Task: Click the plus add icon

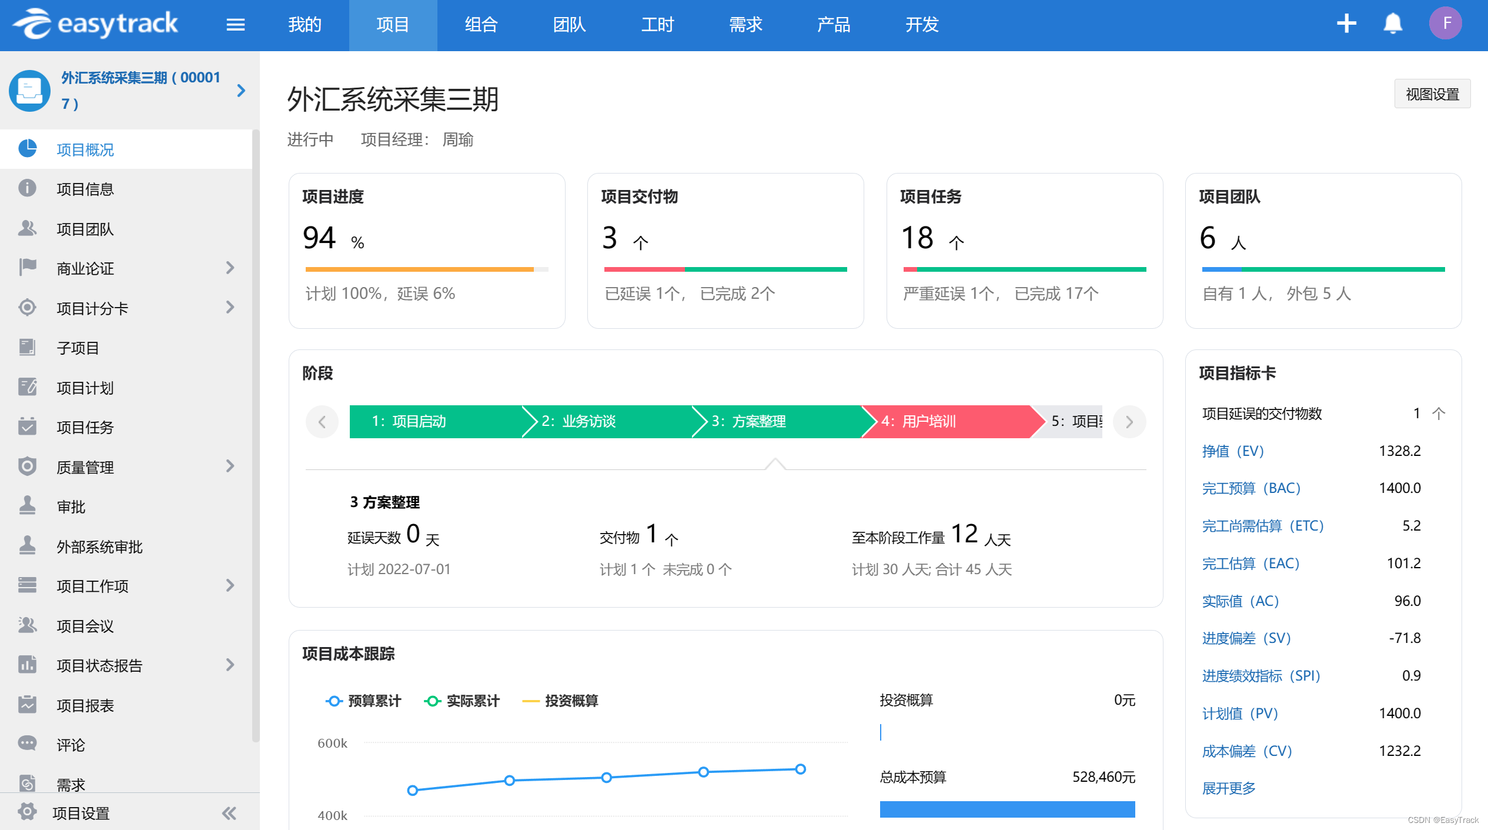Action: [x=1346, y=24]
